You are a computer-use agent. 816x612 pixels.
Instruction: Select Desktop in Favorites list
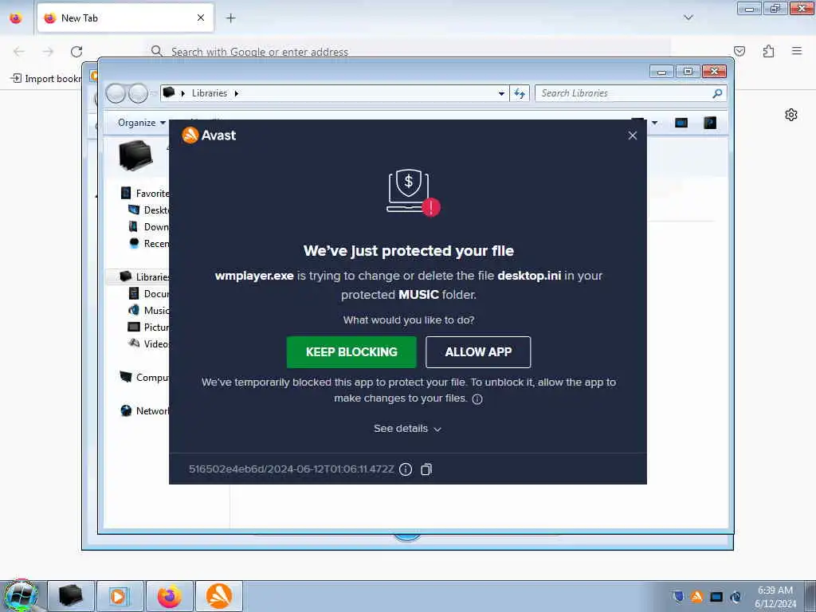coord(149,210)
